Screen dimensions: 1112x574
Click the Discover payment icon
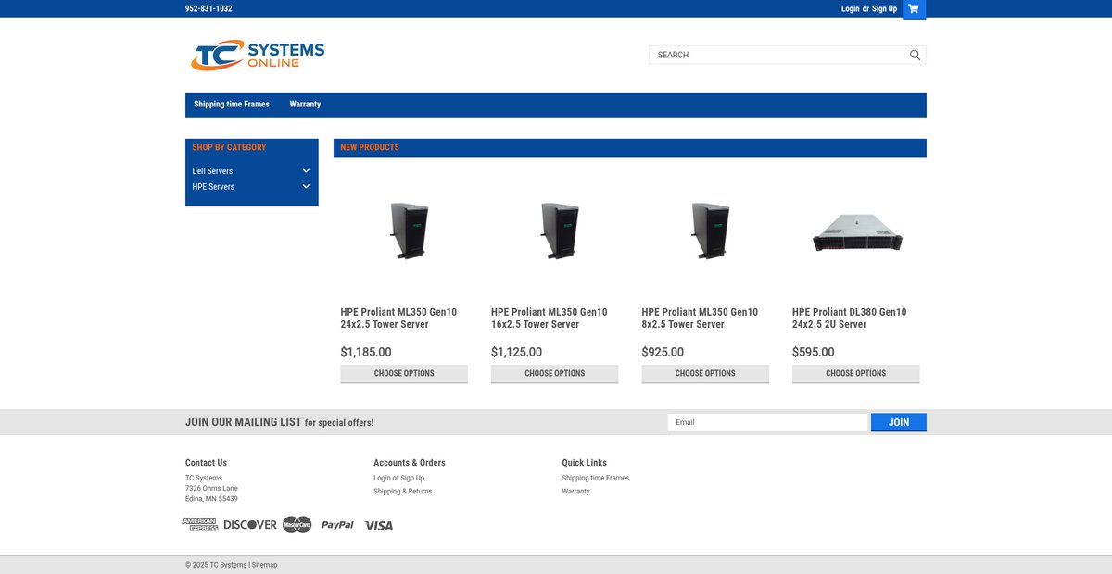coord(250,525)
